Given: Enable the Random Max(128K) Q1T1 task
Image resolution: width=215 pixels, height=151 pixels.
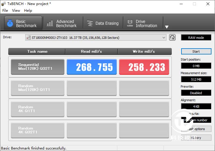Looking at the screenshot, I should [37, 88].
